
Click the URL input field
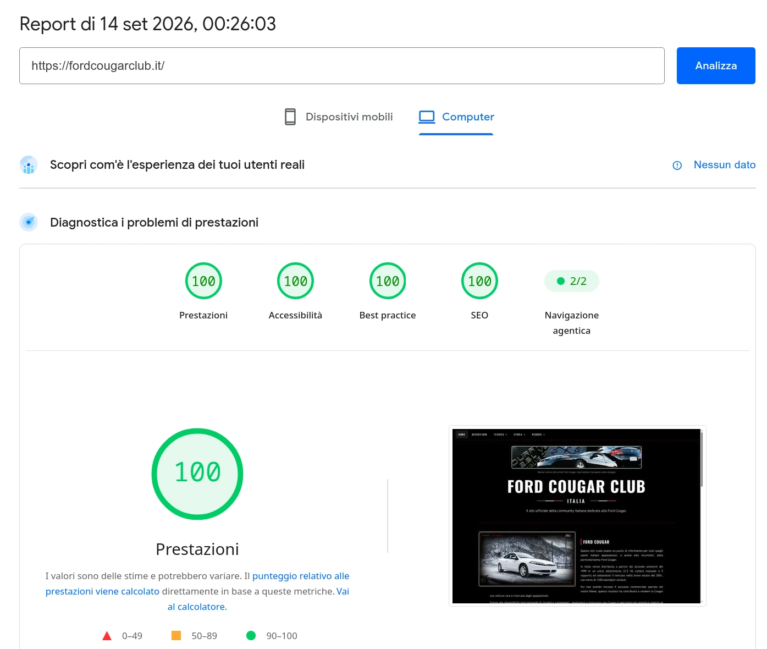(341, 65)
